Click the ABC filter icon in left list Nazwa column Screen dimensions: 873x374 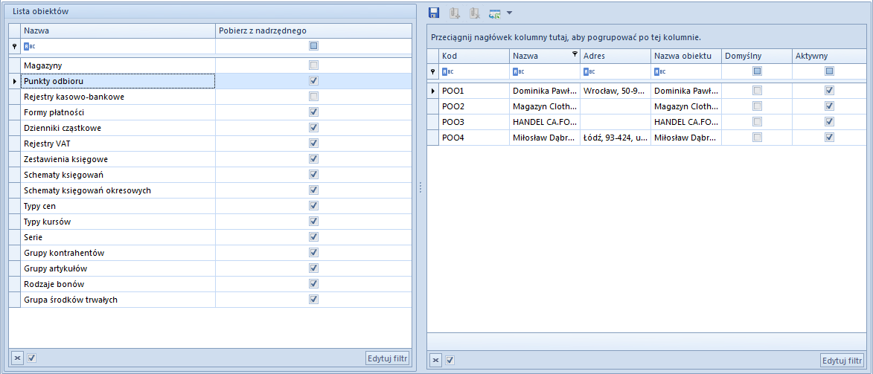click(x=30, y=47)
